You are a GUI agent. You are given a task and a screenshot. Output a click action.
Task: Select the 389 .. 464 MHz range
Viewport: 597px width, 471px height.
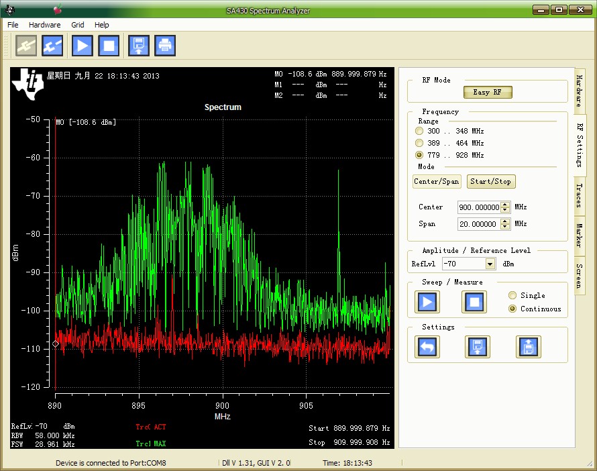click(x=420, y=143)
